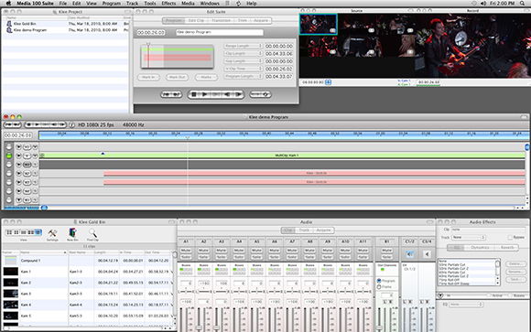Open the Effects menu
This screenshot has height=332, width=531.
(168, 4)
